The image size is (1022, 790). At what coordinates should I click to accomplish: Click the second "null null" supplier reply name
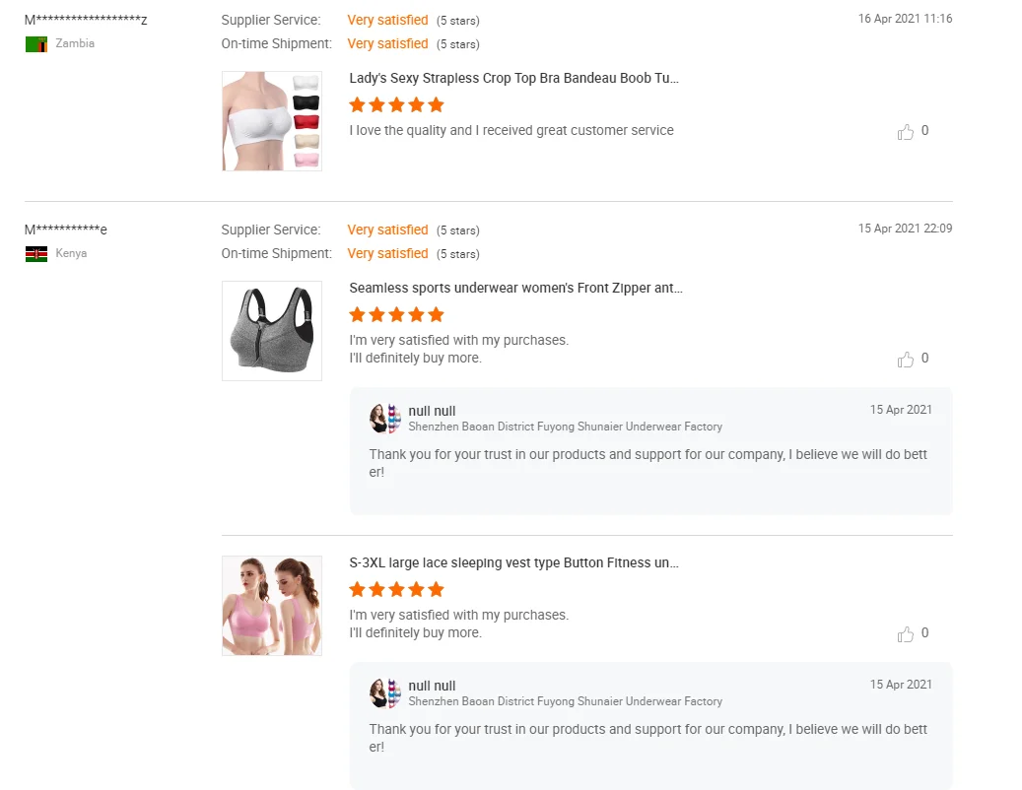click(x=432, y=686)
